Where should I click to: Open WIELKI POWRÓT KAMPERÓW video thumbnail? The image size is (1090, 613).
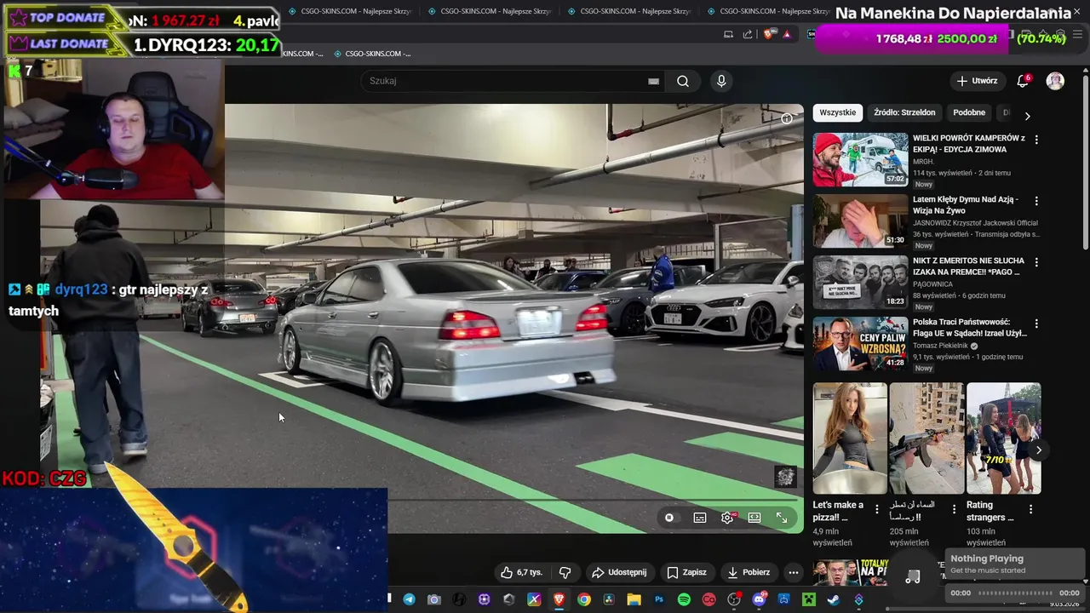click(x=860, y=159)
